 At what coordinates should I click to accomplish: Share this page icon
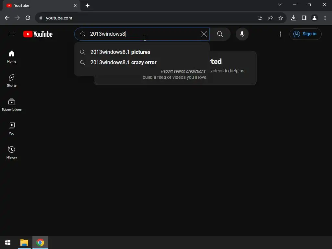tap(270, 18)
